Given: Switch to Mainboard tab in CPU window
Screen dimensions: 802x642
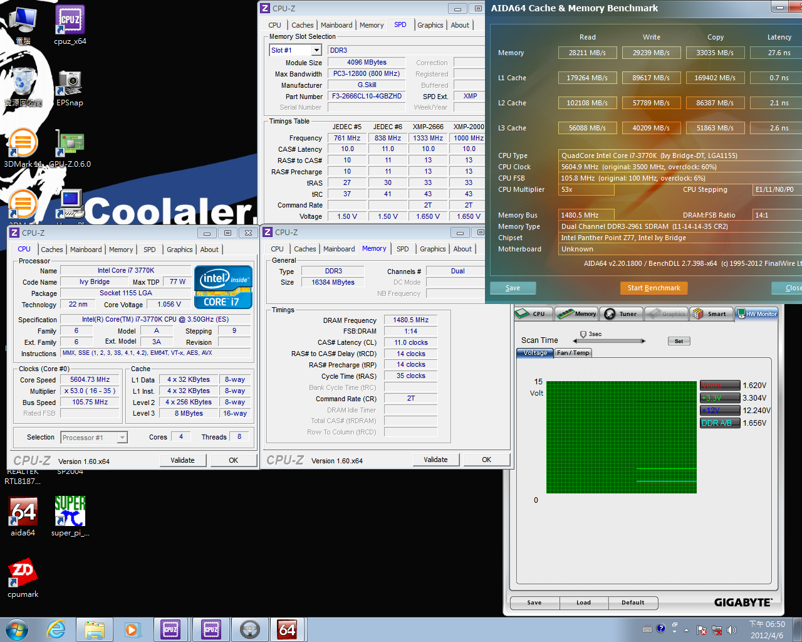Looking at the screenshot, I should coord(86,250).
